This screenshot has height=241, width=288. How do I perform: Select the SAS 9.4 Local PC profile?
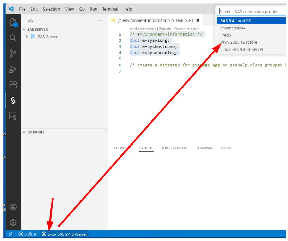(x=251, y=21)
